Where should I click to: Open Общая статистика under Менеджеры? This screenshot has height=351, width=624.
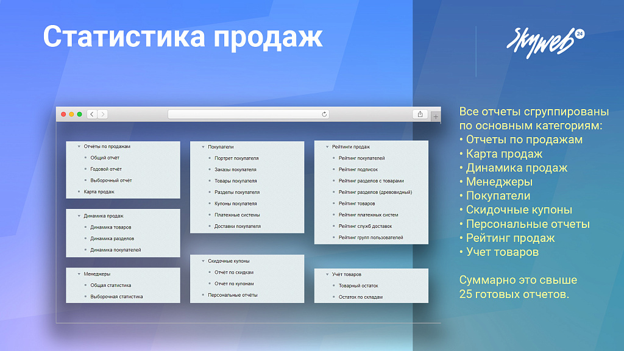pos(110,284)
